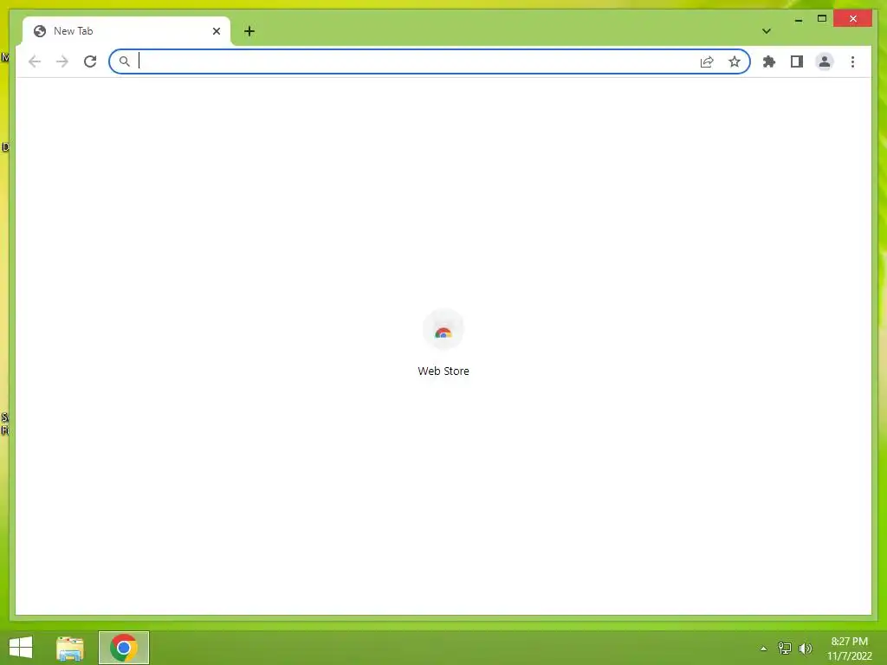Viewport: 887px width, 665px height.
Task: Open the network tray icon
Action: [x=785, y=649]
